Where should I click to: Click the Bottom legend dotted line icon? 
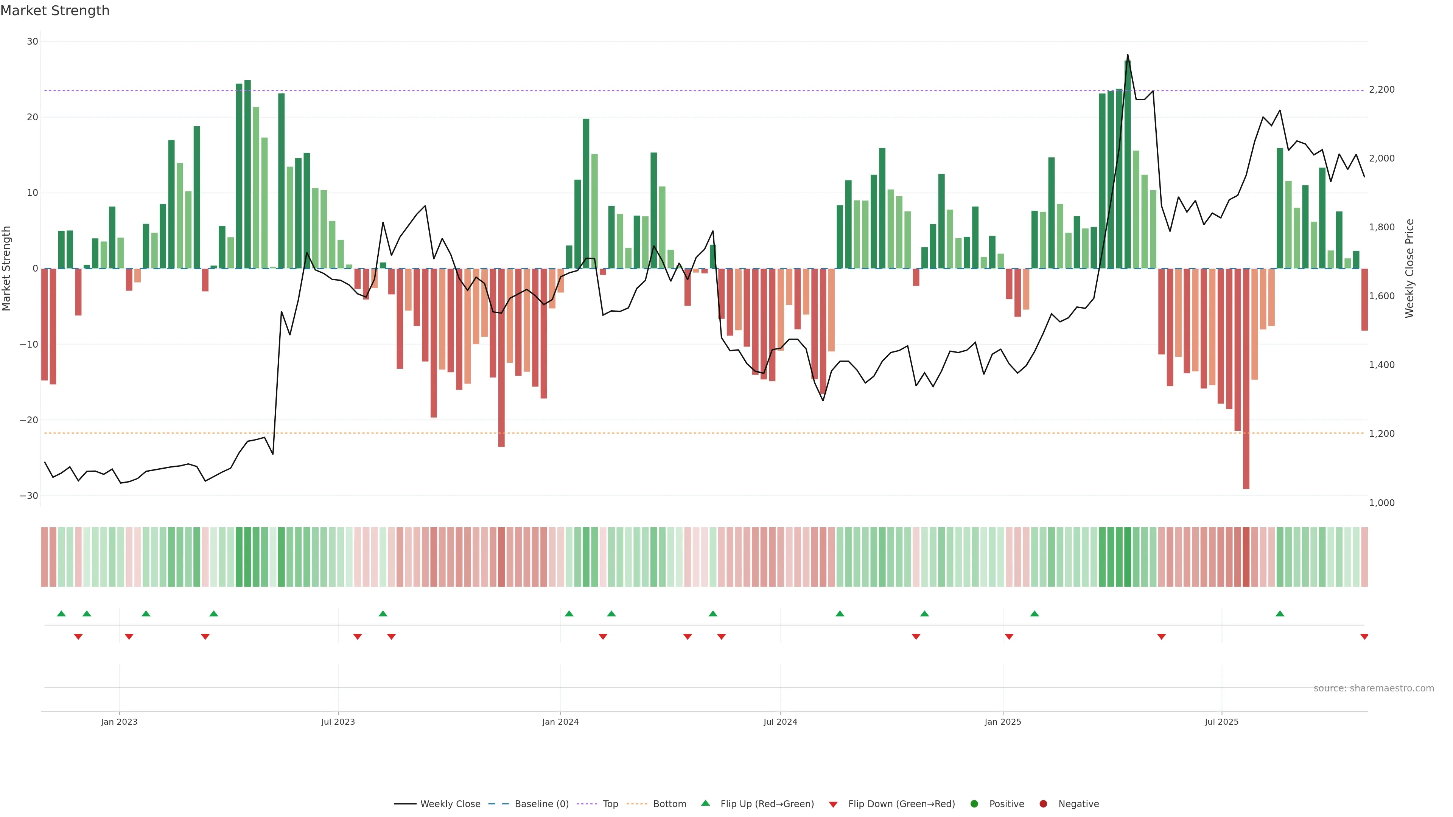[x=637, y=803]
